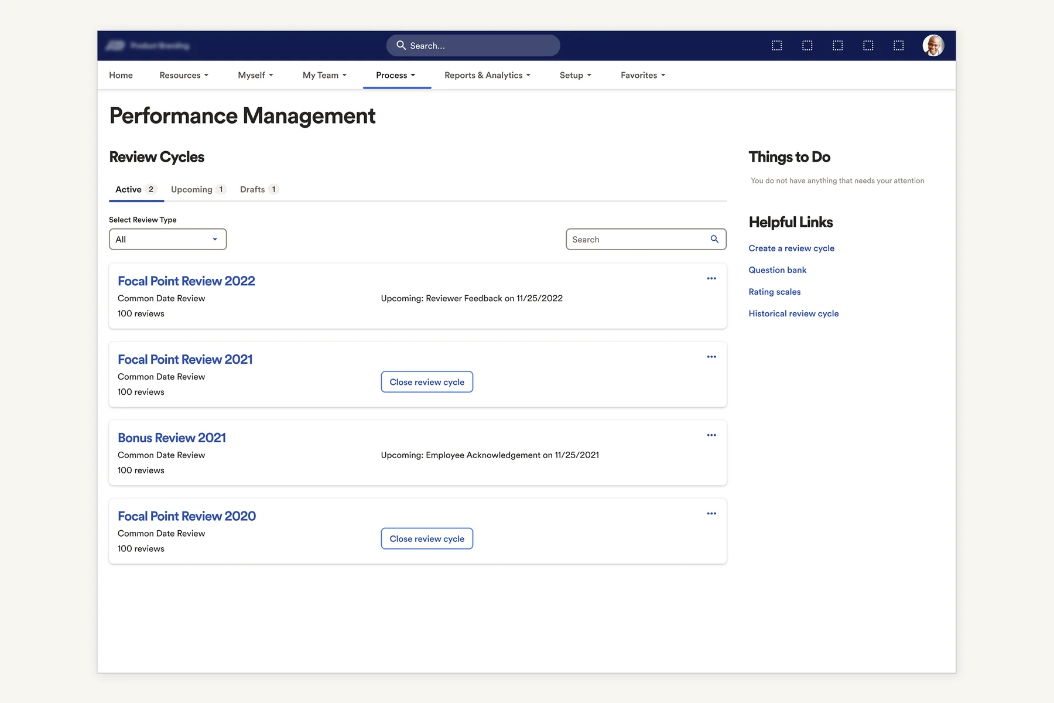Expand the Resources menu
Screen dimensions: 1054x703
(x=184, y=75)
